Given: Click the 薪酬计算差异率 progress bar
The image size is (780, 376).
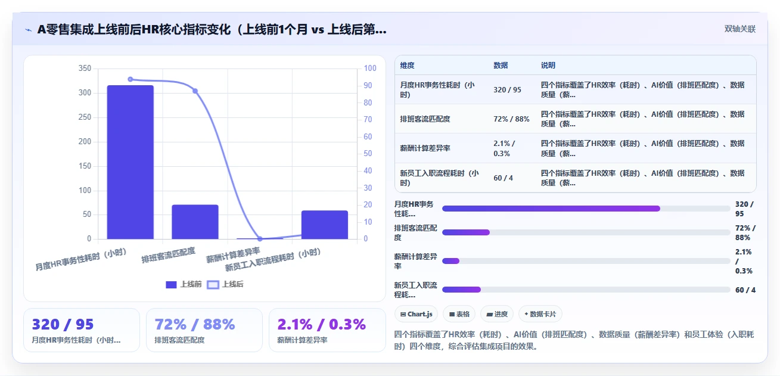Looking at the screenshot, I should click(x=586, y=261).
